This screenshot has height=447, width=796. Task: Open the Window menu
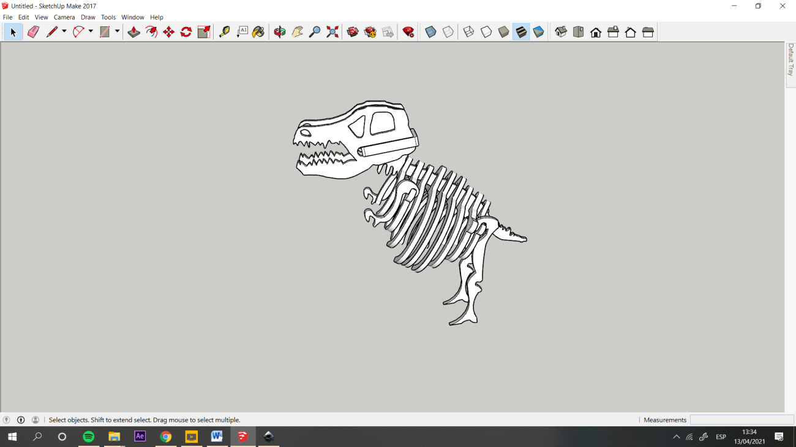click(133, 17)
